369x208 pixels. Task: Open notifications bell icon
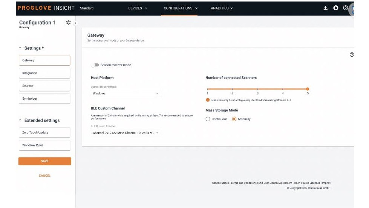tap(336, 8)
